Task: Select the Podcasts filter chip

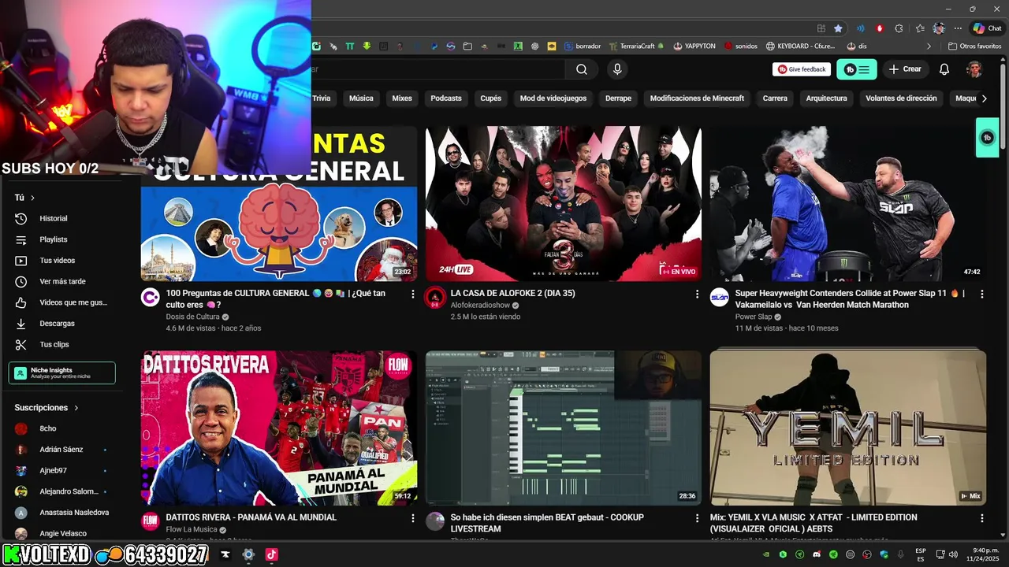Action: click(446, 98)
